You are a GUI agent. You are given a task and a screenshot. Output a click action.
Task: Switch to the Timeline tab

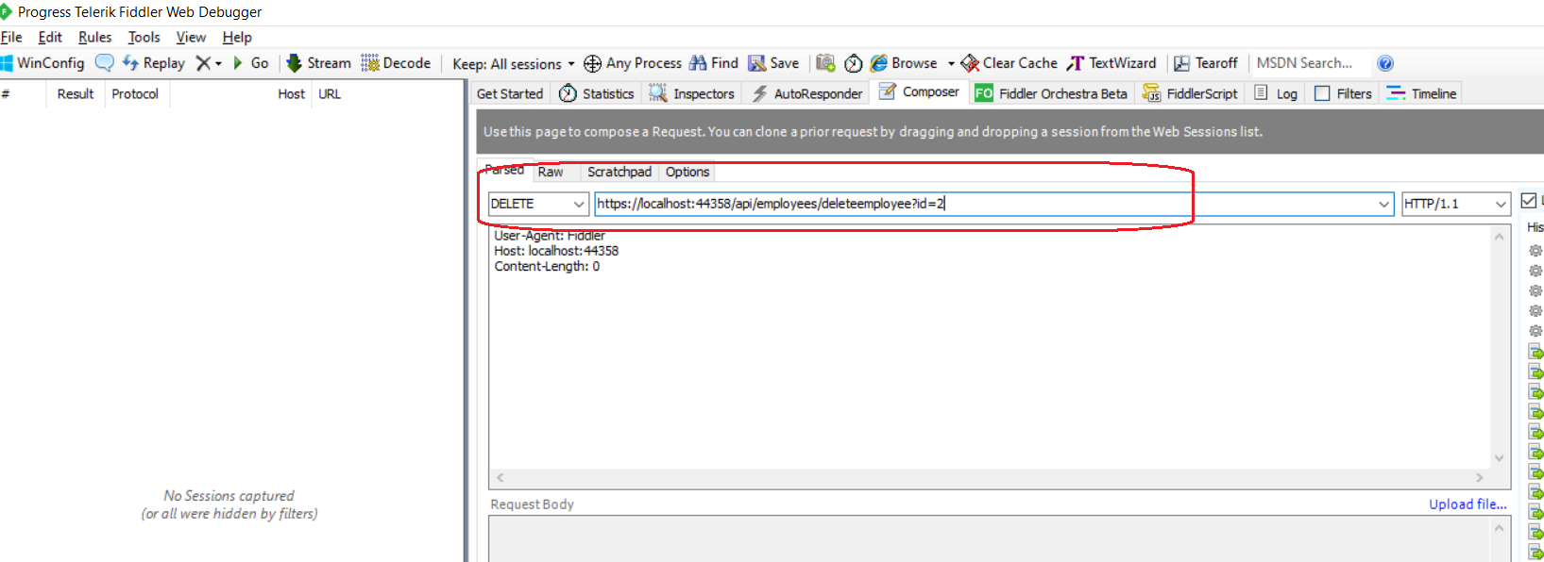[1421, 93]
